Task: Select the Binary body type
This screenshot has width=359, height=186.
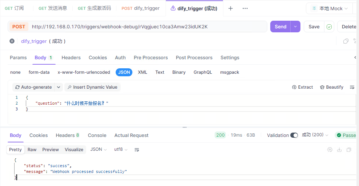Action: click(179, 72)
